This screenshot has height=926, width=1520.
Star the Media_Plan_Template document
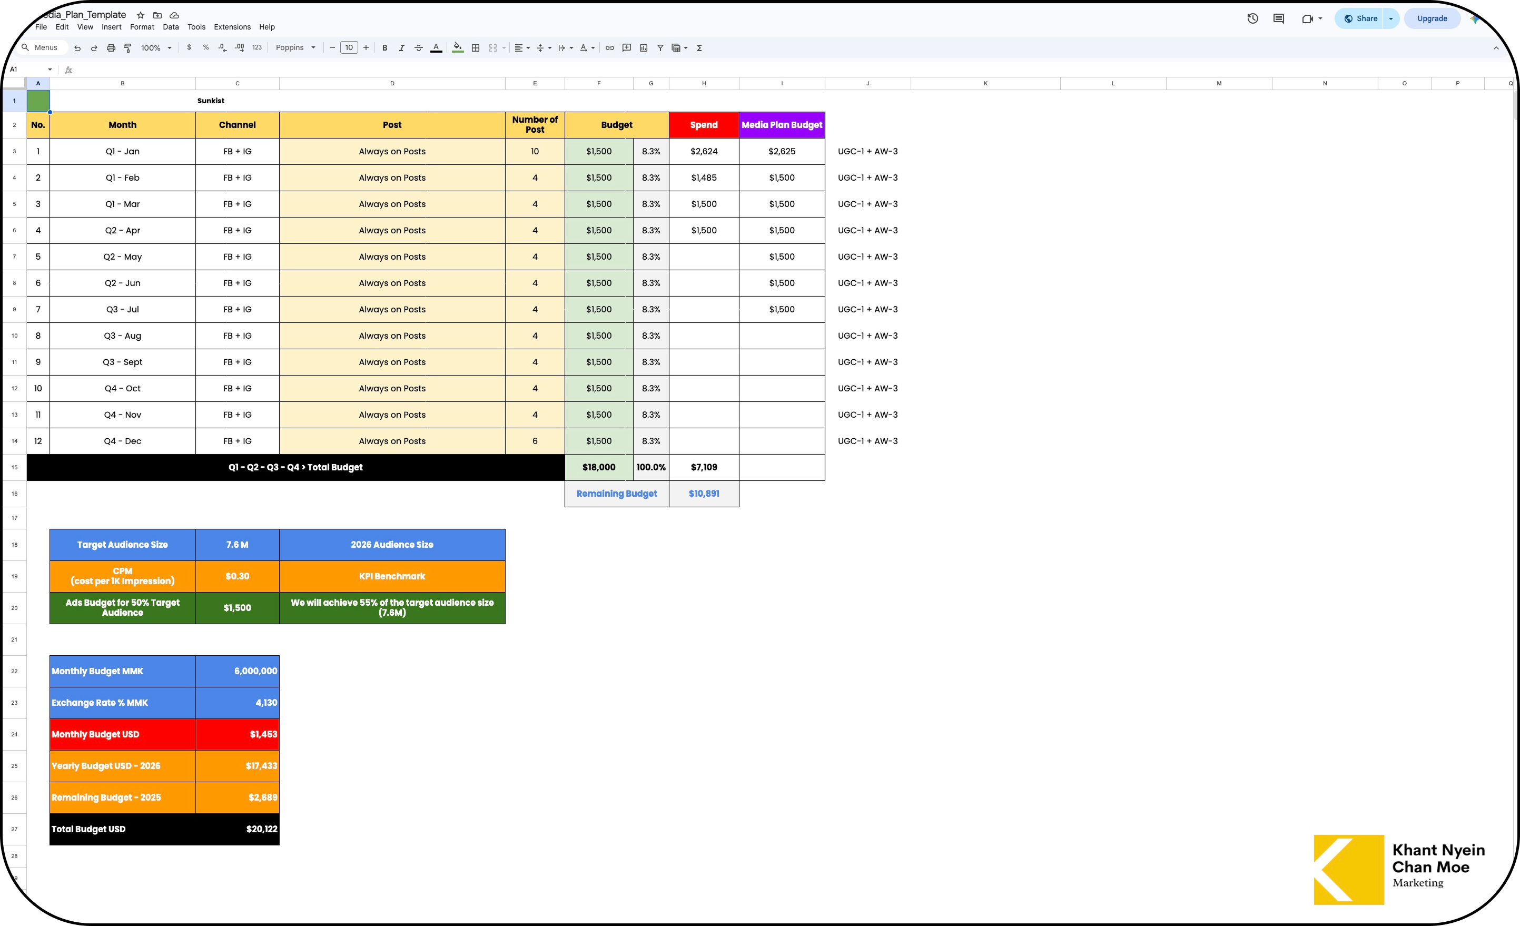pos(141,15)
